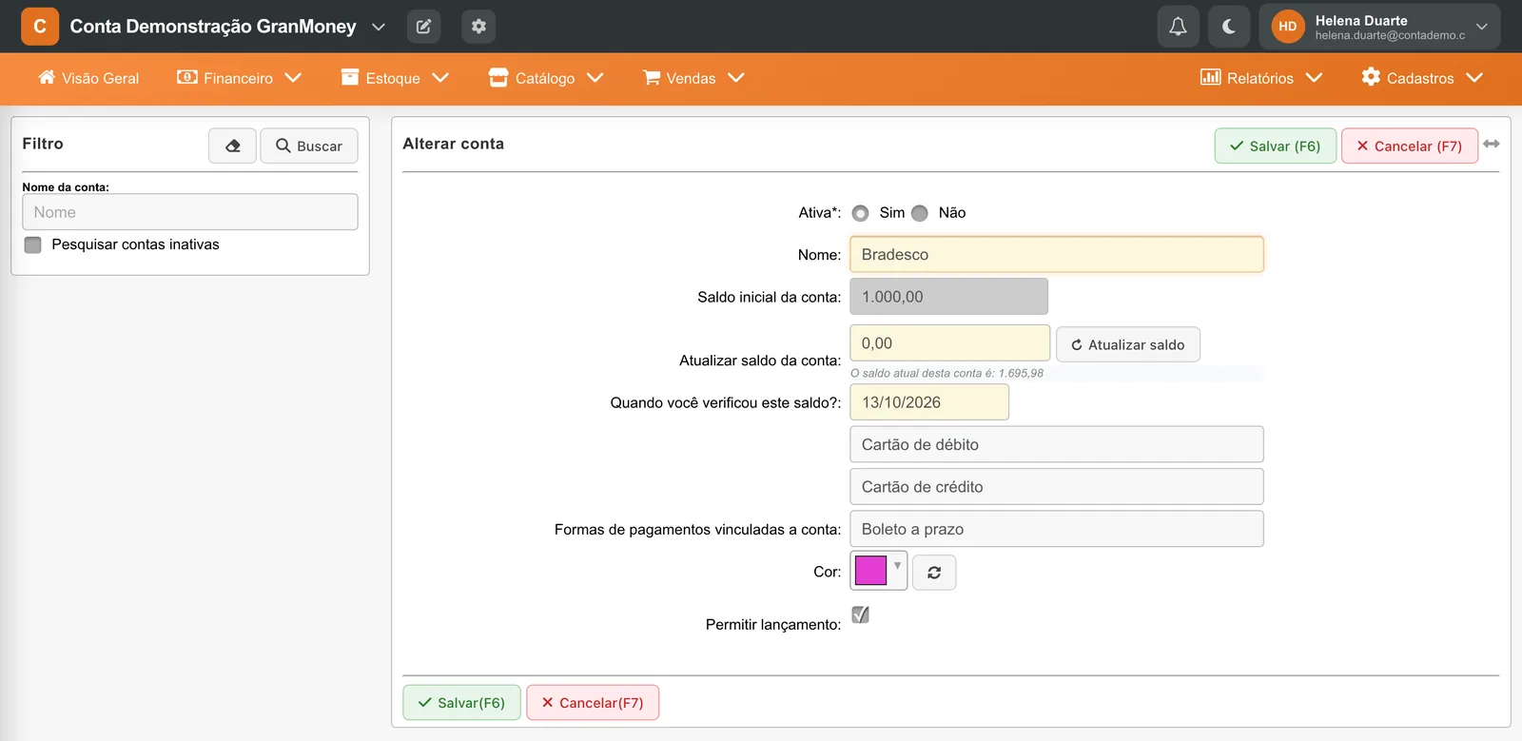Clear filter with the eraser icon button
Screen dimensions: 1522x741
pyautogui.click(x=233, y=146)
